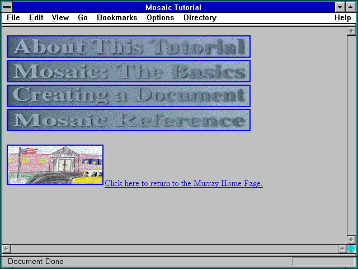
Task: Click the Mosaic Tutorial title bar
Action: point(173,7)
